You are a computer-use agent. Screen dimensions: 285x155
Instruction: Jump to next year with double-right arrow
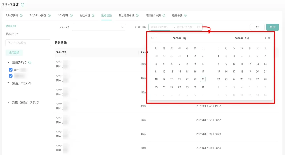(x=269, y=38)
